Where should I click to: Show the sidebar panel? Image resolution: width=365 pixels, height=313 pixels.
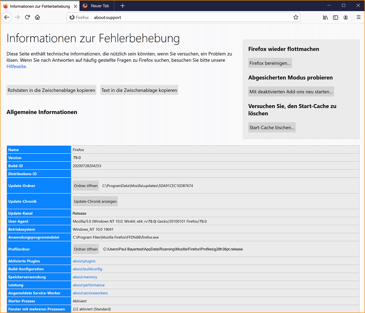pos(335,17)
